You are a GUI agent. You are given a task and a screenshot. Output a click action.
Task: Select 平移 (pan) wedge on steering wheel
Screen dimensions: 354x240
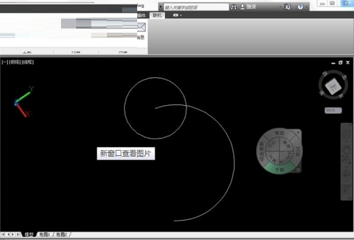click(x=280, y=169)
